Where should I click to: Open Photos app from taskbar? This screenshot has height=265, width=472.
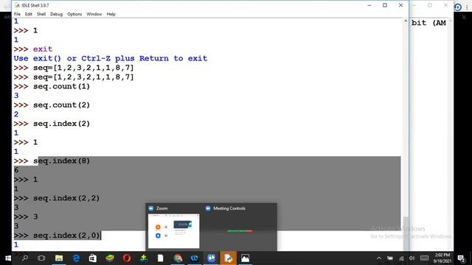(245, 258)
